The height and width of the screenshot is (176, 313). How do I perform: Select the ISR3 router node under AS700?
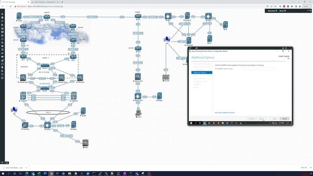click(138, 48)
